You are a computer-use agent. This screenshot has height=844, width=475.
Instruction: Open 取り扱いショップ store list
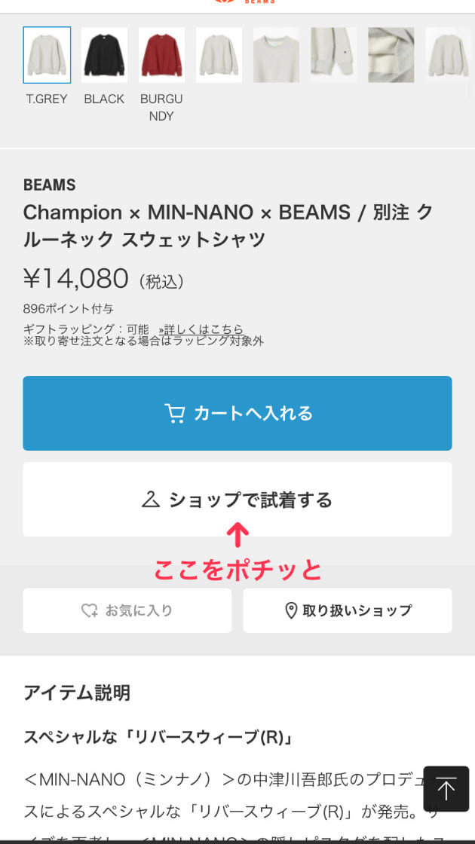[348, 610]
